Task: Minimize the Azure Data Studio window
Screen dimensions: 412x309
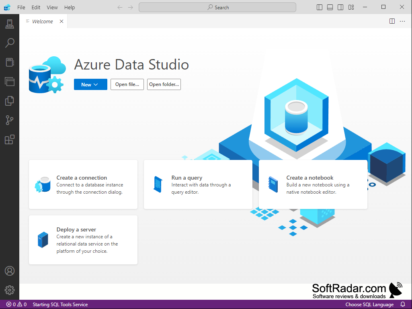Action: tap(365, 7)
